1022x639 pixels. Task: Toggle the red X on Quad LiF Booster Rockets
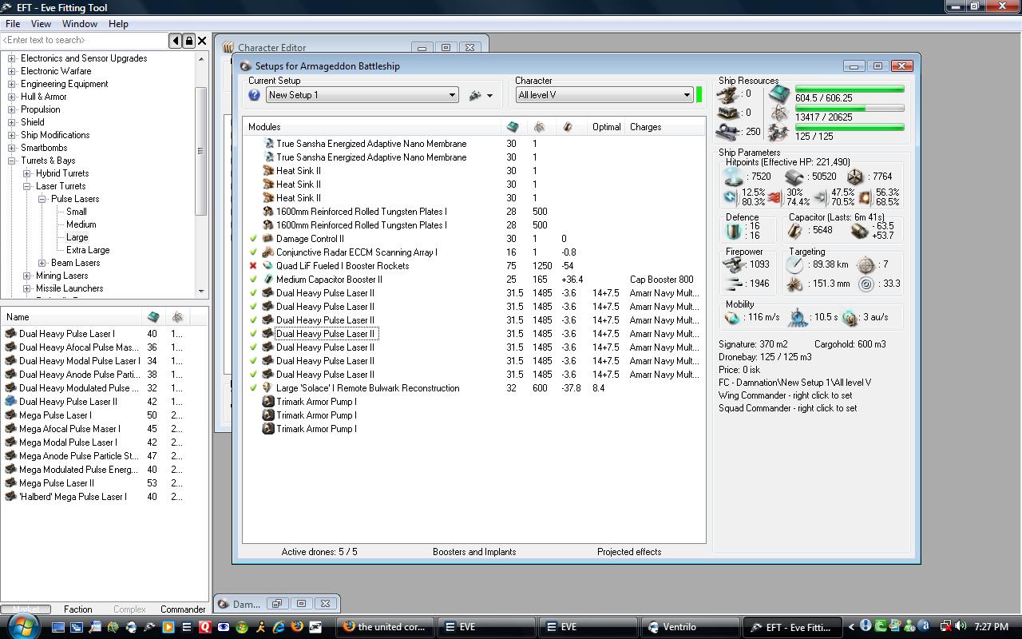(x=253, y=266)
